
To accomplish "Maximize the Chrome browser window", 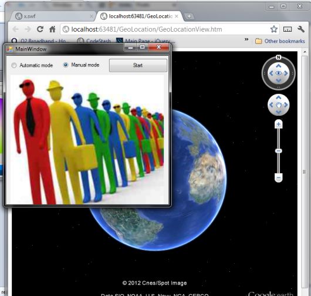I will [x=283, y=6].
